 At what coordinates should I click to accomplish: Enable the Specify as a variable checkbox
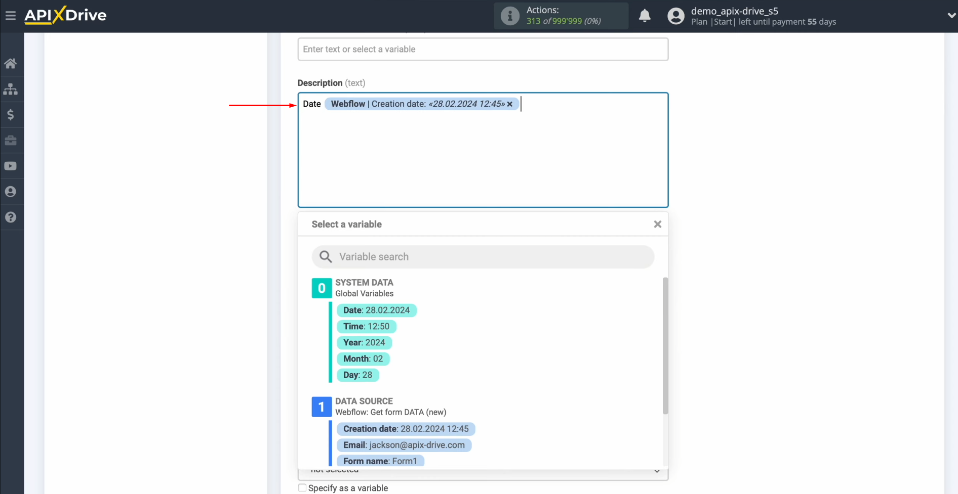[x=302, y=487]
